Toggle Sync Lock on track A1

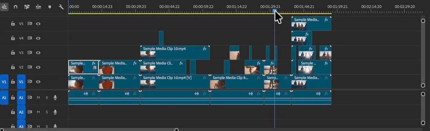tap(30, 97)
